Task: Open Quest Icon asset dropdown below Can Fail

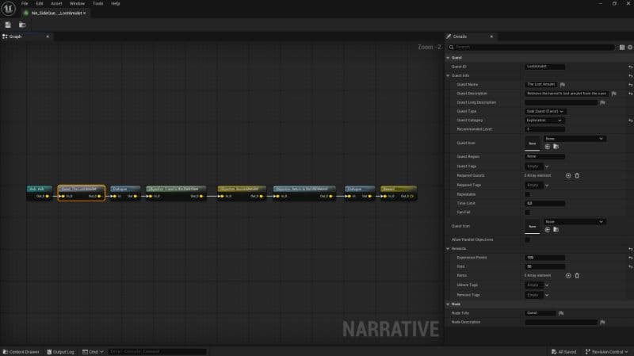Action: (x=575, y=222)
